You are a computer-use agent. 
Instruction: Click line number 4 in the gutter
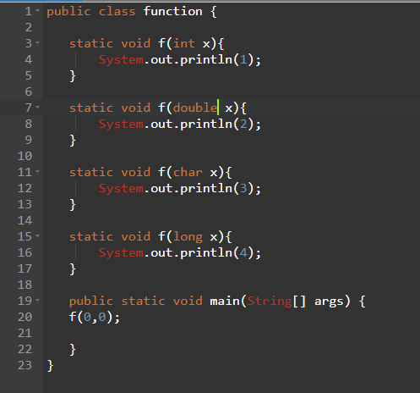click(29, 59)
